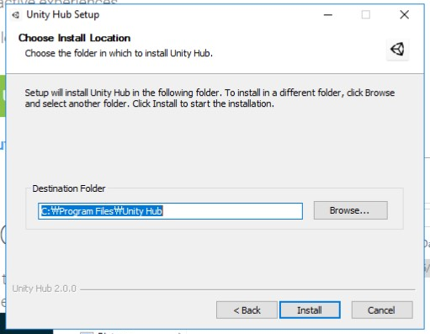This screenshot has height=334, width=430.
Task: Click the Unity logo in the header
Action: point(397,50)
